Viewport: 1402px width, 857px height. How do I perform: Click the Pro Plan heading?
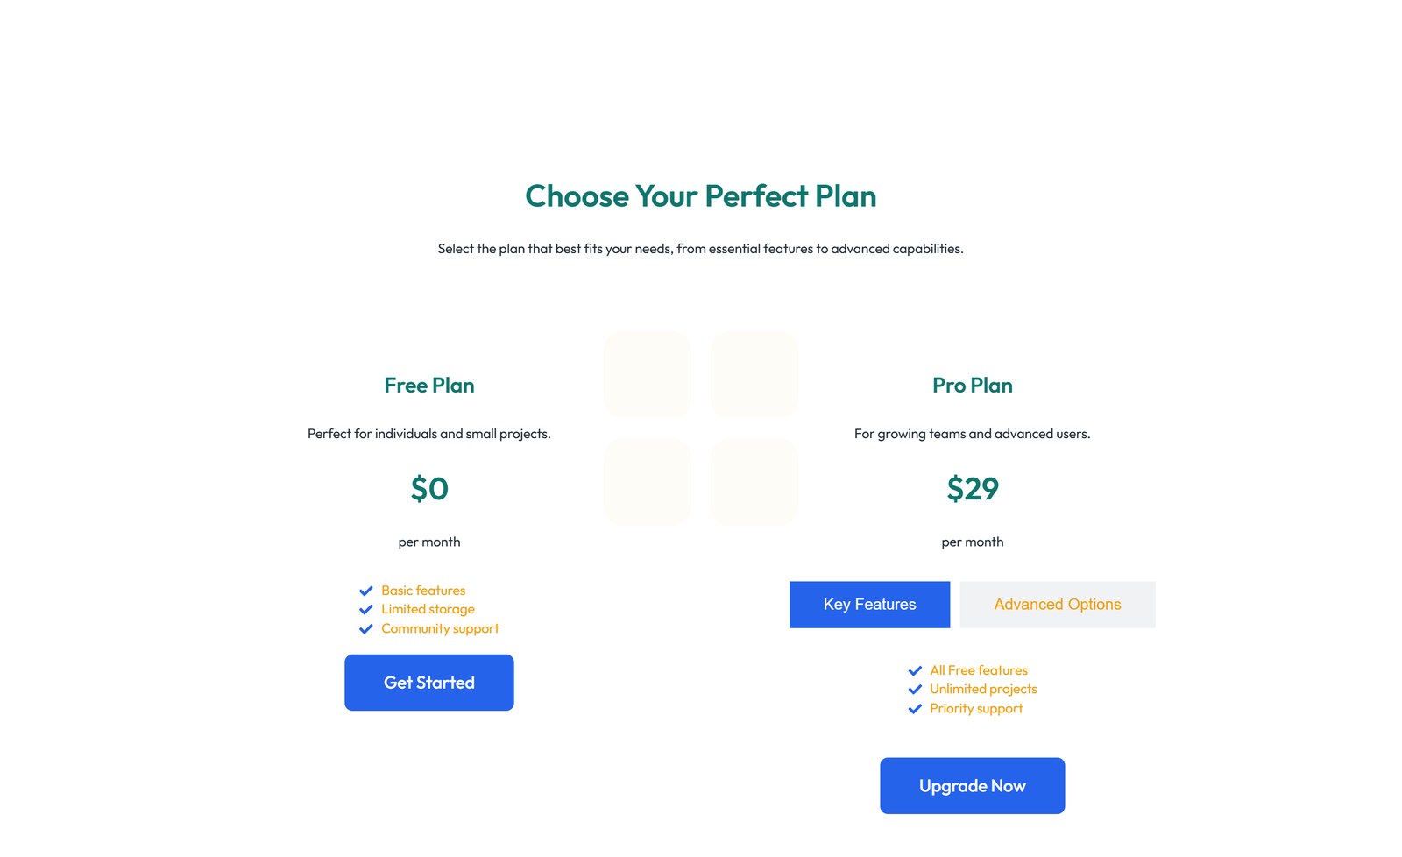973,385
